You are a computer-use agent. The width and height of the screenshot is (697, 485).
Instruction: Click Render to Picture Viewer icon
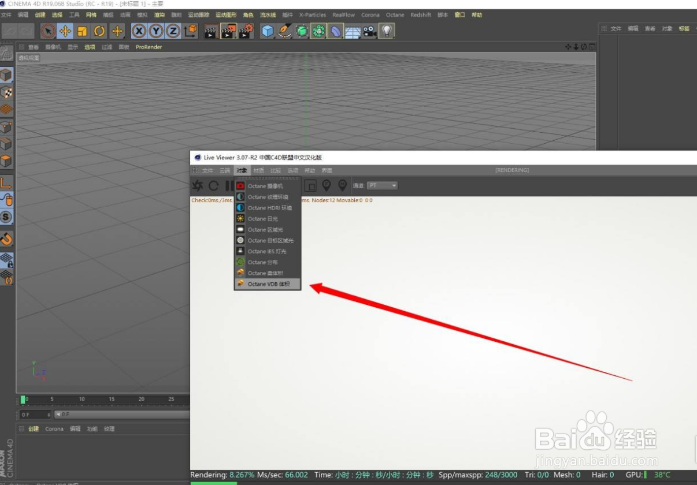click(x=228, y=31)
